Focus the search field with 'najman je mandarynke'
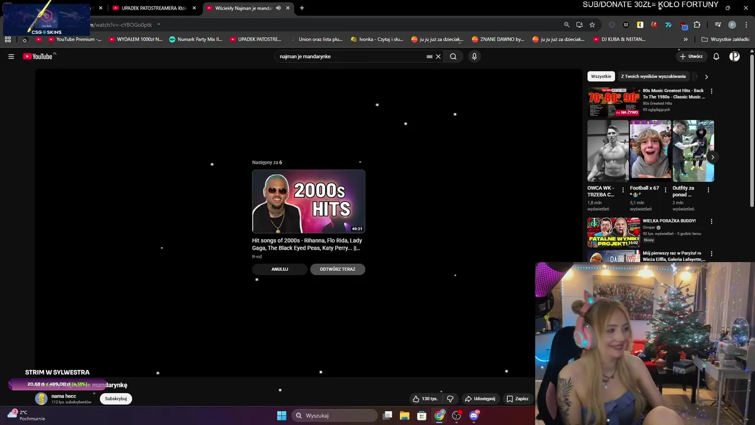Viewport: 755px width, 425px height. tap(351, 57)
